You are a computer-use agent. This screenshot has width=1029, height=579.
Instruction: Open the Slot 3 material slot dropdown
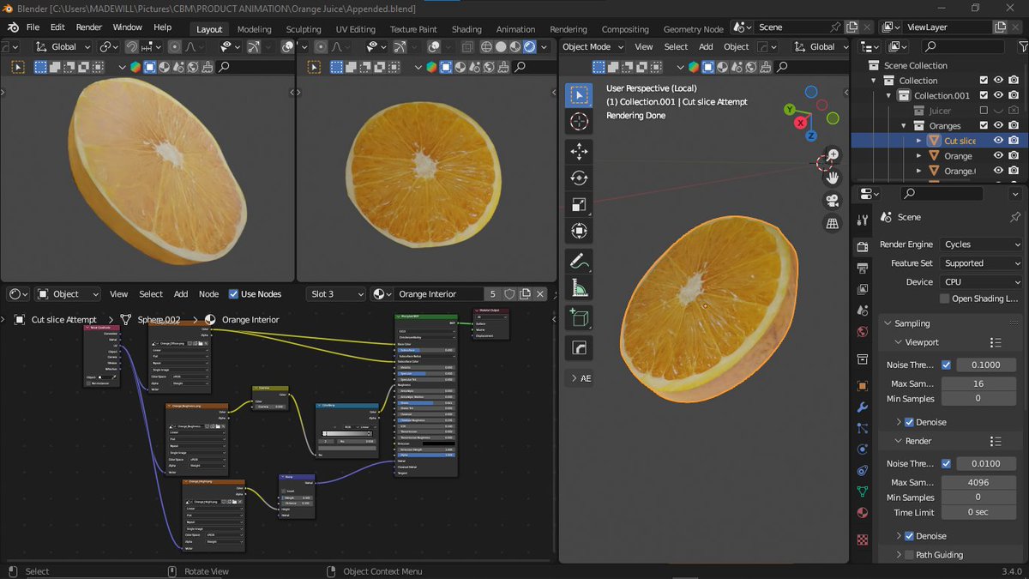click(x=336, y=294)
